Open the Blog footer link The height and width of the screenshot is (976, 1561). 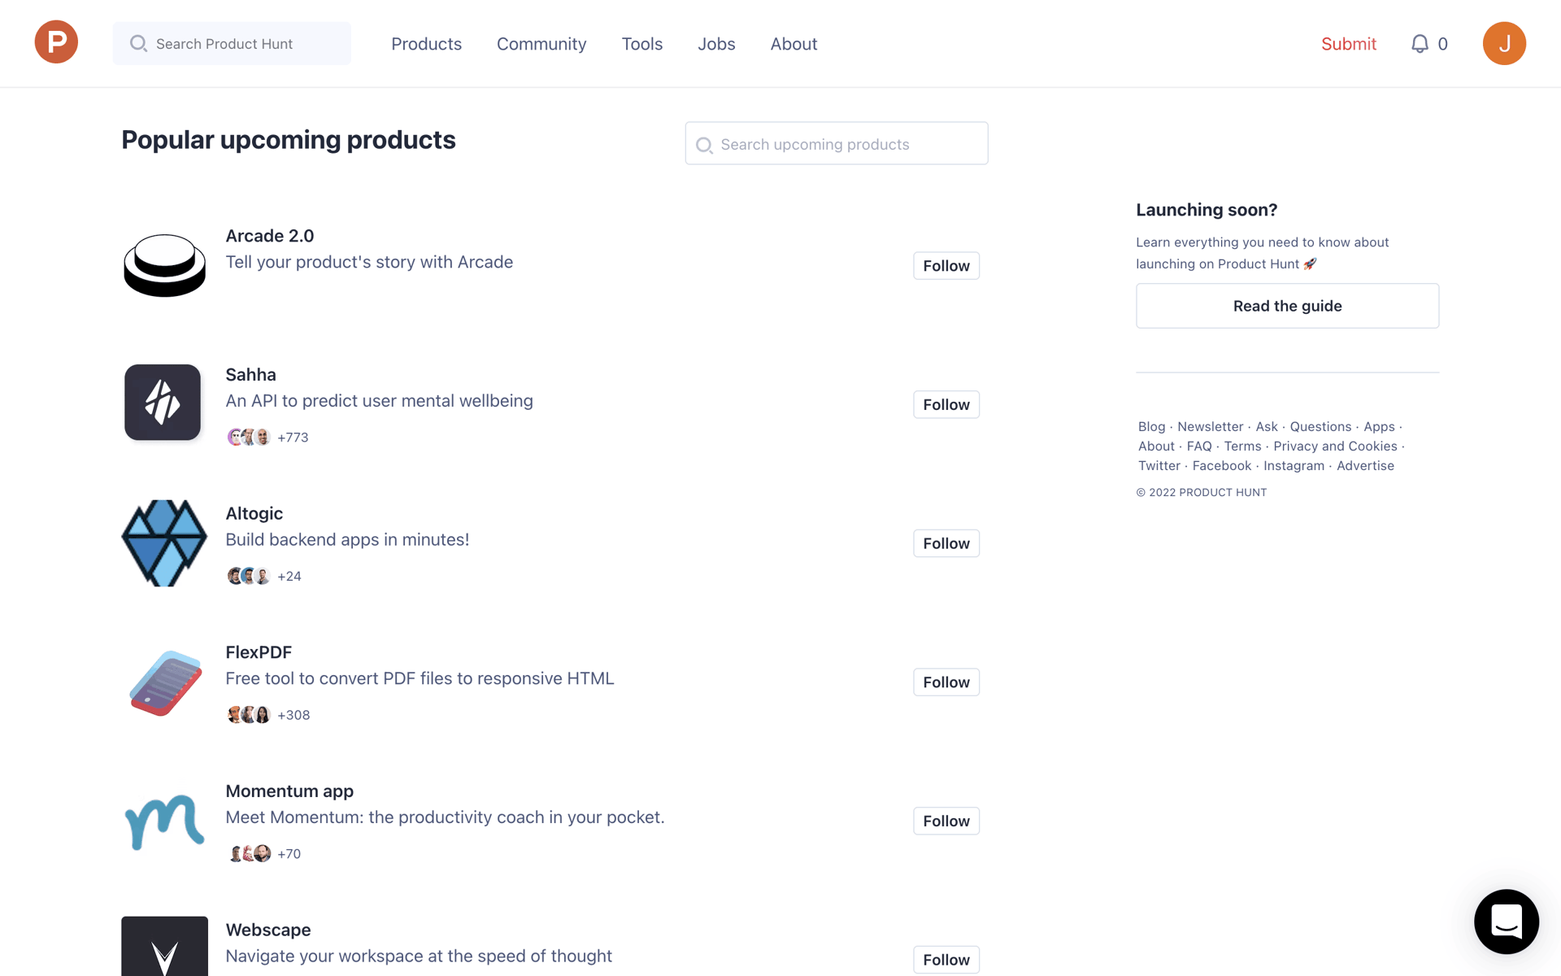coord(1151,426)
